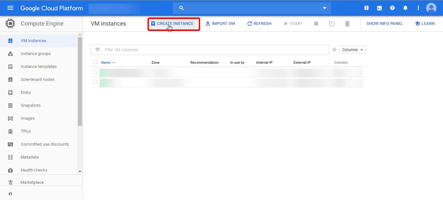
Task: Open the help icon
Action: coord(392,8)
